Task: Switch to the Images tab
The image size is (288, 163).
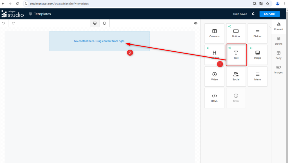Action: coord(278,69)
